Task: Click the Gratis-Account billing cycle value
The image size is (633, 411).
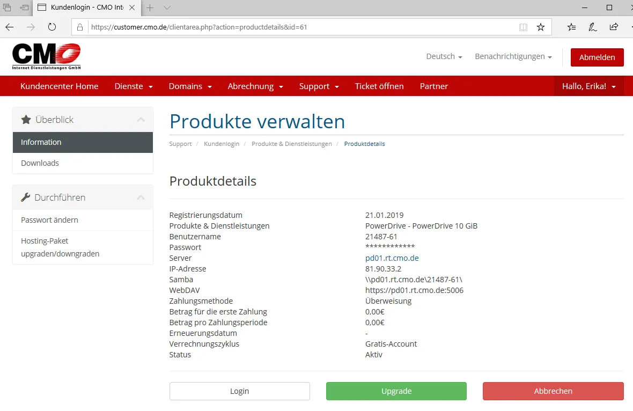Action: point(391,344)
